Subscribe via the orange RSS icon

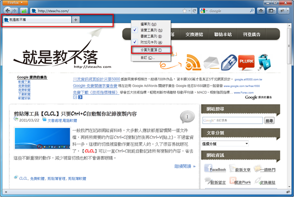coord(193,62)
